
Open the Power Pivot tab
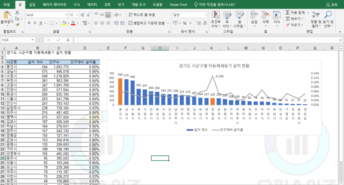coord(178,5)
